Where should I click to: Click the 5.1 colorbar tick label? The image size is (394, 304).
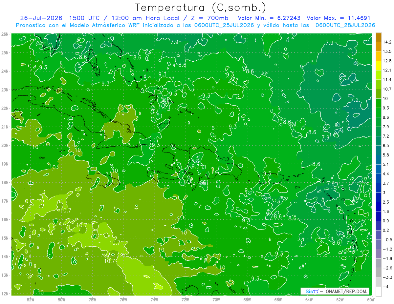(386, 164)
